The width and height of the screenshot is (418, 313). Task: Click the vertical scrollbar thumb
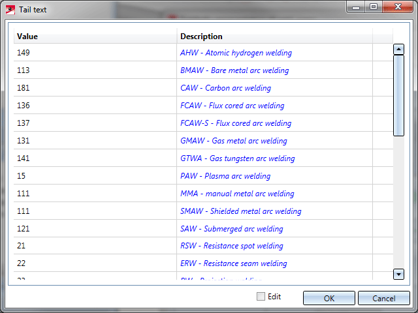(398, 96)
